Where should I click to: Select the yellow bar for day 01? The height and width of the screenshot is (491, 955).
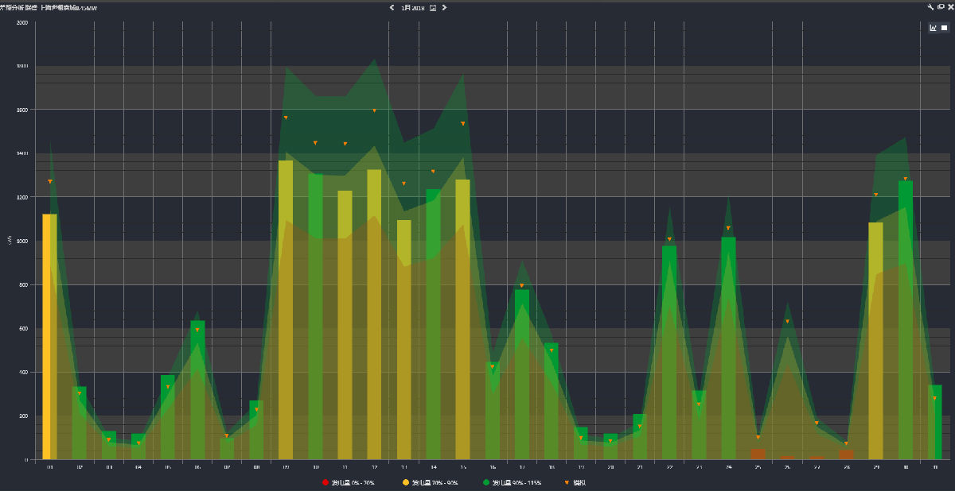[x=49, y=337]
